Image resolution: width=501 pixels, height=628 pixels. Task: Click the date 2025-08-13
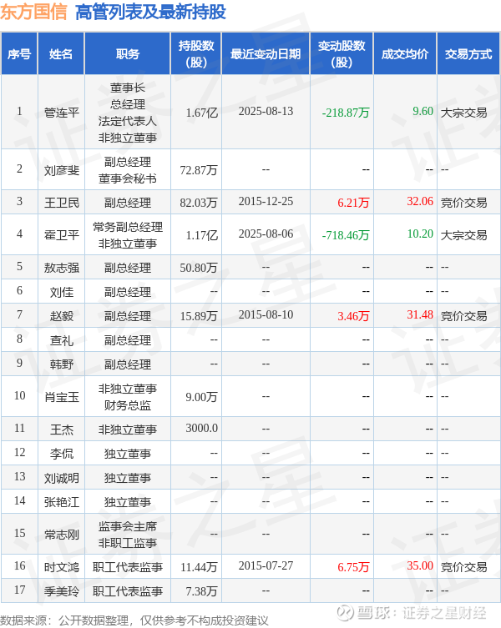pos(266,112)
